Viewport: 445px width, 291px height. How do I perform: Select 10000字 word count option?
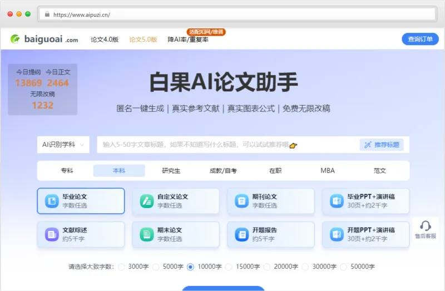190,267
